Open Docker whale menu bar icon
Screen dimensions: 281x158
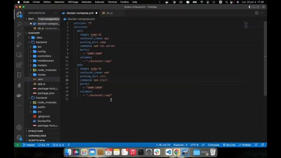(167, 2)
